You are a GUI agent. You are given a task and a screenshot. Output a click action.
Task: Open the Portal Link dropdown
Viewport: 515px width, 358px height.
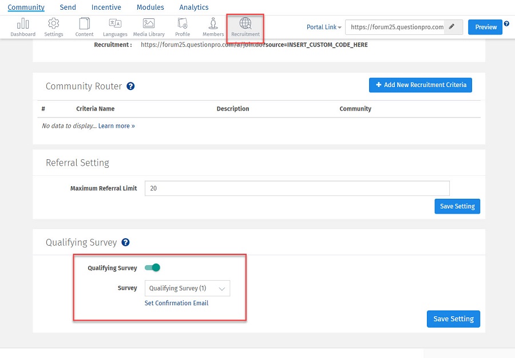[x=324, y=27]
